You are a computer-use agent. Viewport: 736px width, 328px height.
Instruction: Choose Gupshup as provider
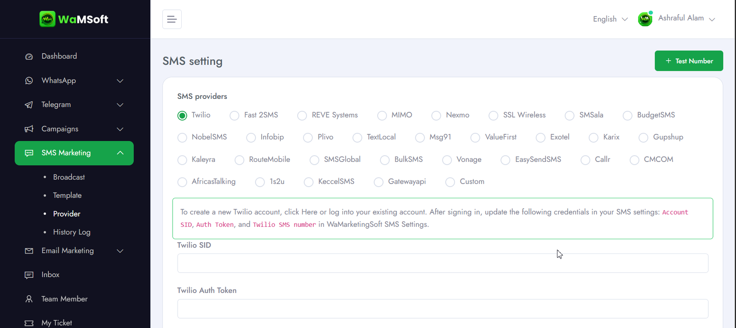click(x=644, y=138)
